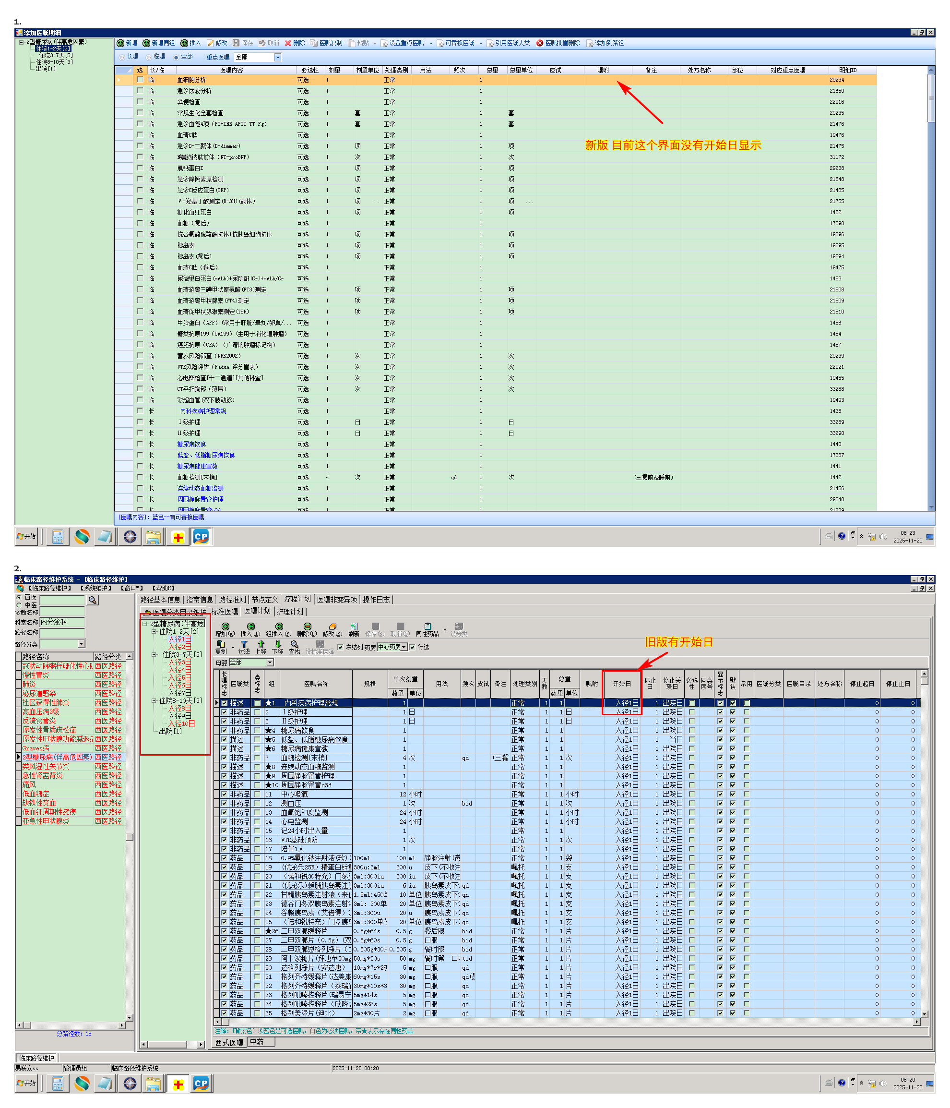This screenshot has width=950, height=1108.
Task: Open the 系统维护 menu
Action: coord(96,588)
